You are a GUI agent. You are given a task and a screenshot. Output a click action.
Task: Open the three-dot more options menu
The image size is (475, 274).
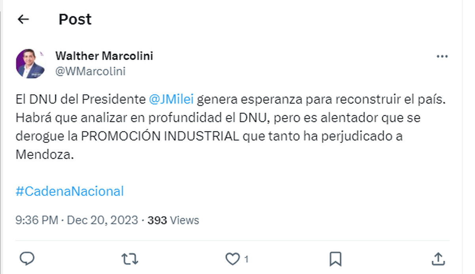pyautogui.click(x=442, y=57)
